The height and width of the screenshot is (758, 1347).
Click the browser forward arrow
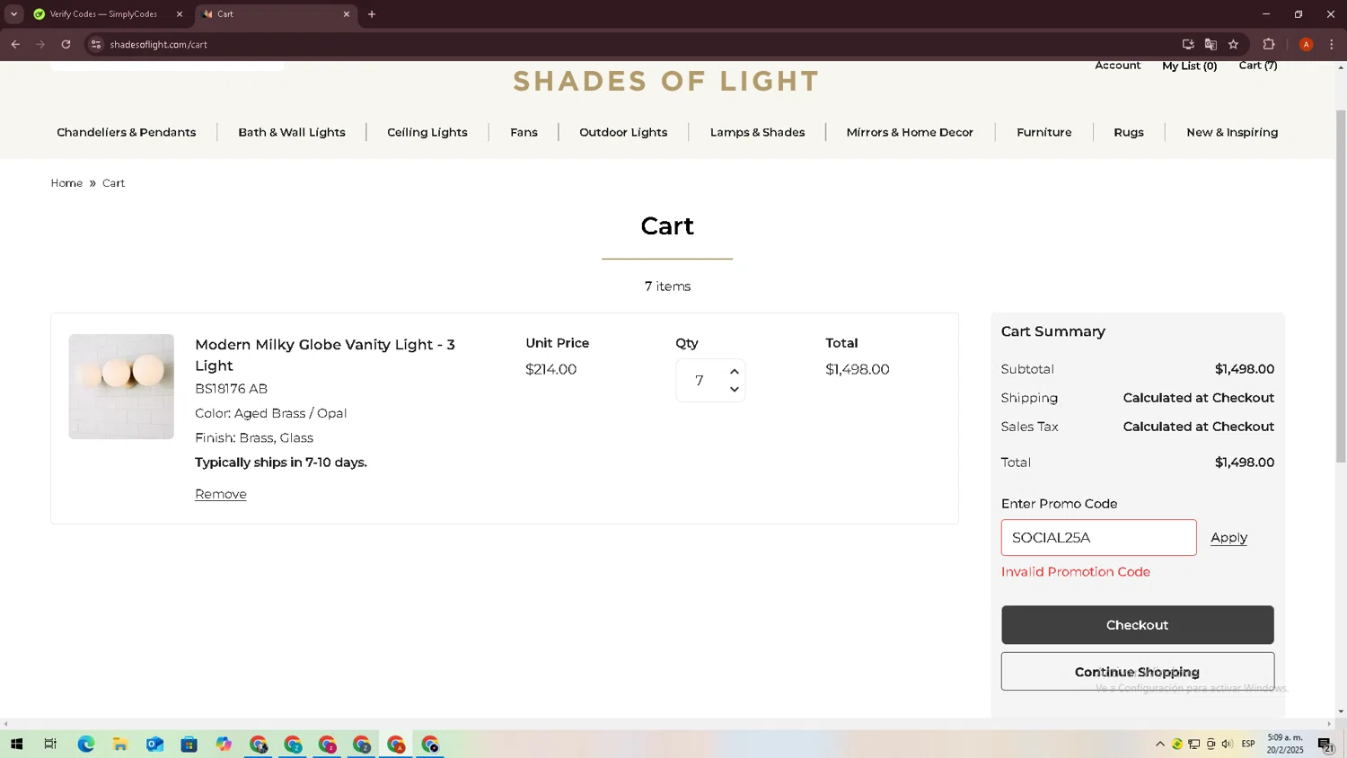(x=40, y=44)
